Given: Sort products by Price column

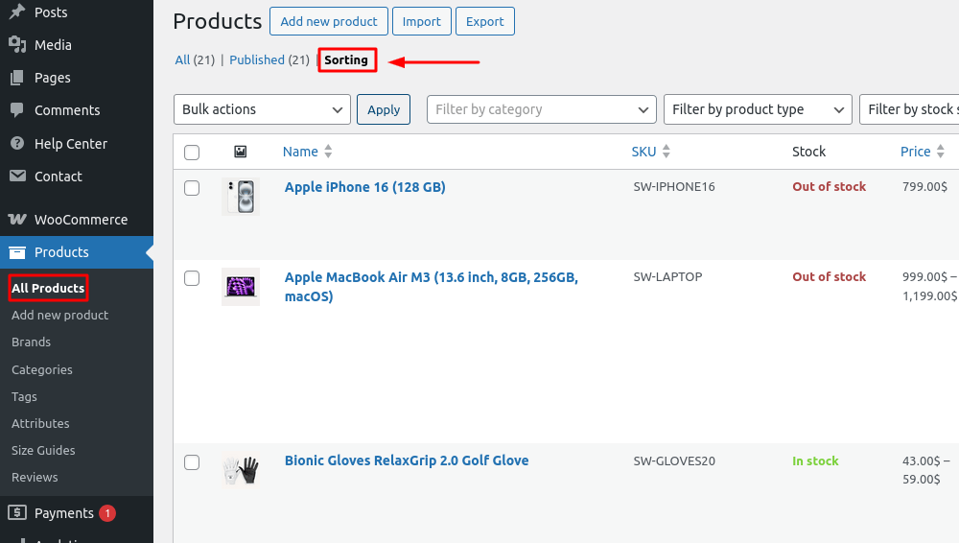Looking at the screenshot, I should pyautogui.click(x=915, y=152).
